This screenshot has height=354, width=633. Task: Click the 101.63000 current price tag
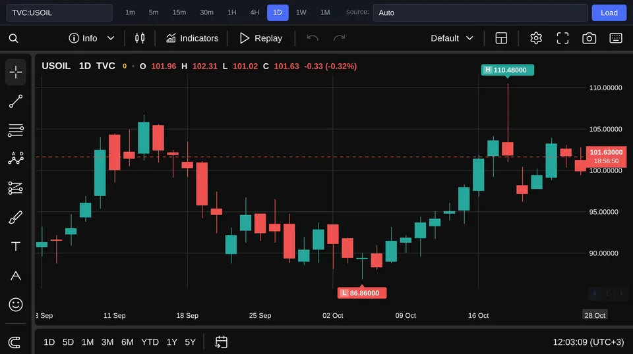coord(606,156)
